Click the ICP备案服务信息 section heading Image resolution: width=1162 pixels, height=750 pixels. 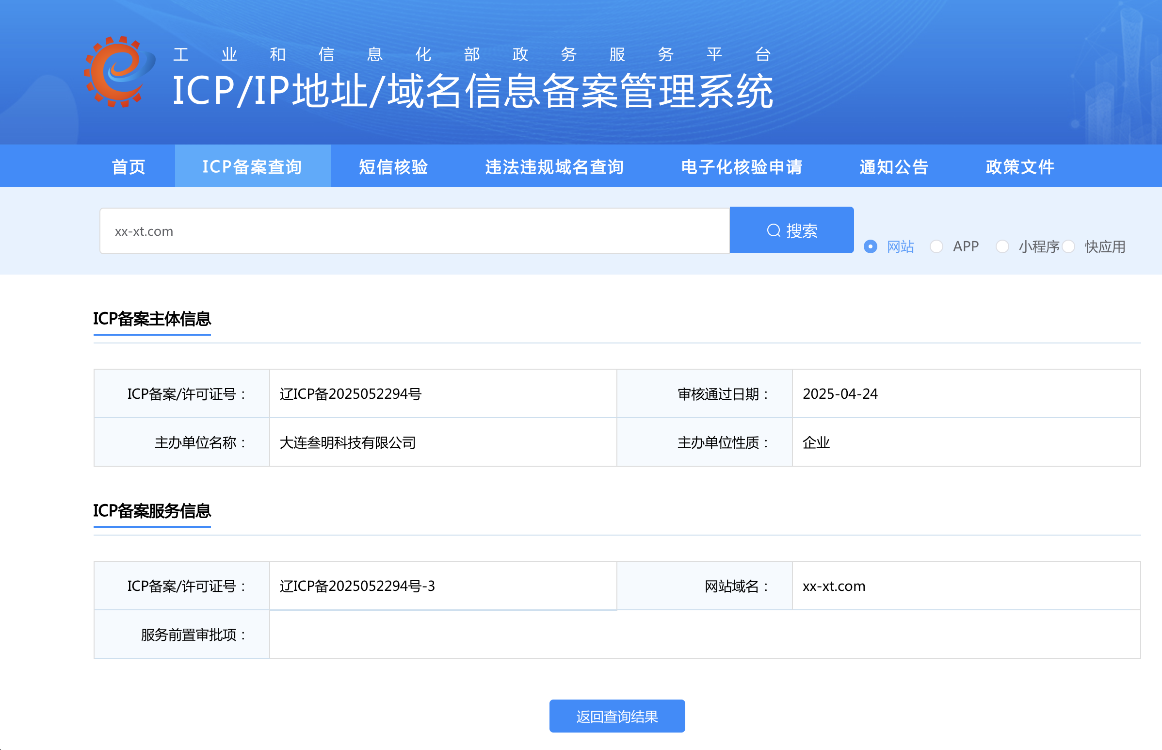[x=152, y=510]
